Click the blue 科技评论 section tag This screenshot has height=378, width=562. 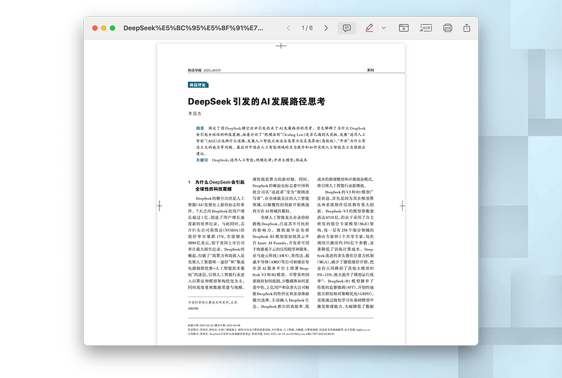pyautogui.click(x=198, y=85)
